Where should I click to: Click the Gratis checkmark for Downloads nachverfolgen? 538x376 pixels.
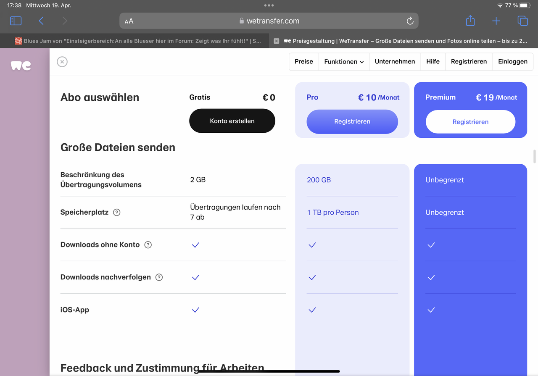(x=195, y=277)
